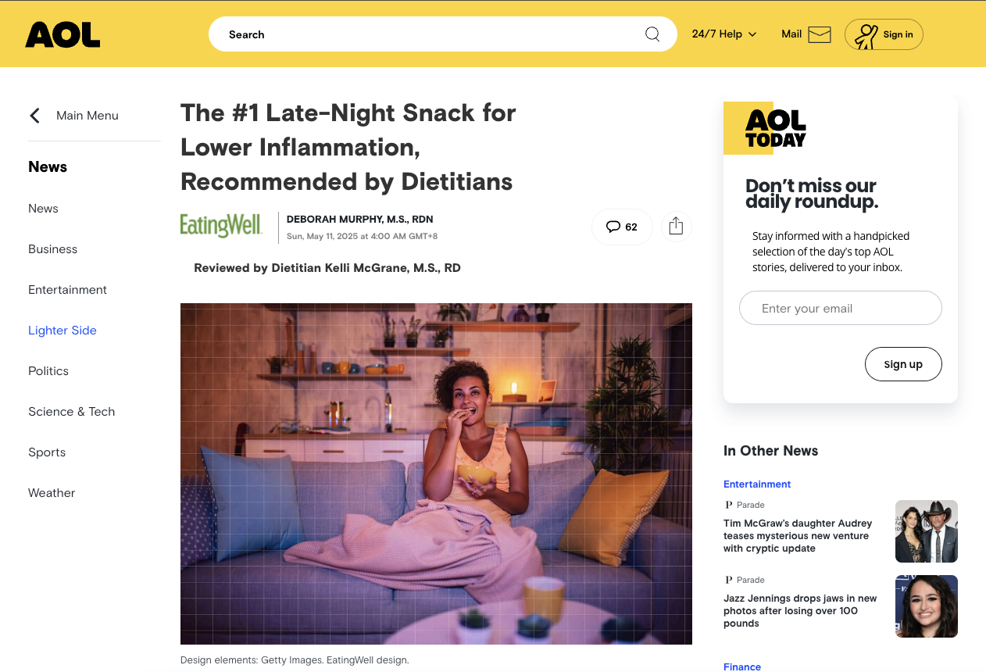Open the 62 comments bubble
The width and height of the screenshot is (986, 672).
(622, 227)
